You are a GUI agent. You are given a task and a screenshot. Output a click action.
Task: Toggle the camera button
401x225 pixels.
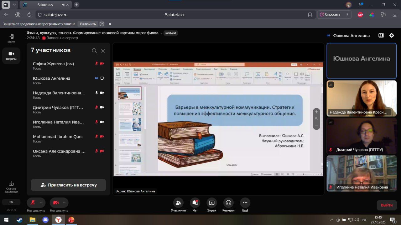(56, 203)
